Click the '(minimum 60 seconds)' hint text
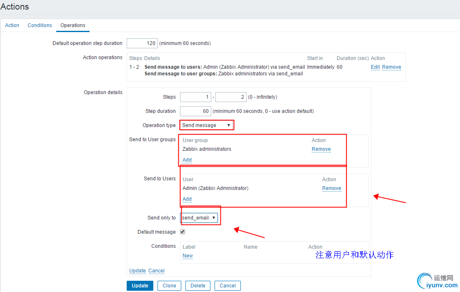This screenshot has width=460, height=292. 185,43
